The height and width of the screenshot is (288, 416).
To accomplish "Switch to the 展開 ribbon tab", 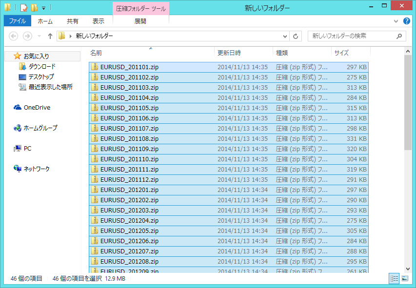I will click(140, 21).
